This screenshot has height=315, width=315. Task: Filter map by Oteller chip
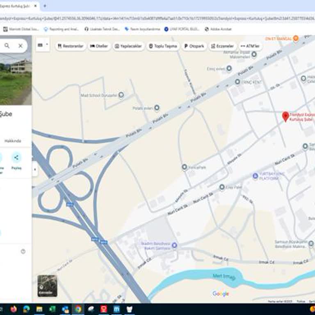(99, 46)
